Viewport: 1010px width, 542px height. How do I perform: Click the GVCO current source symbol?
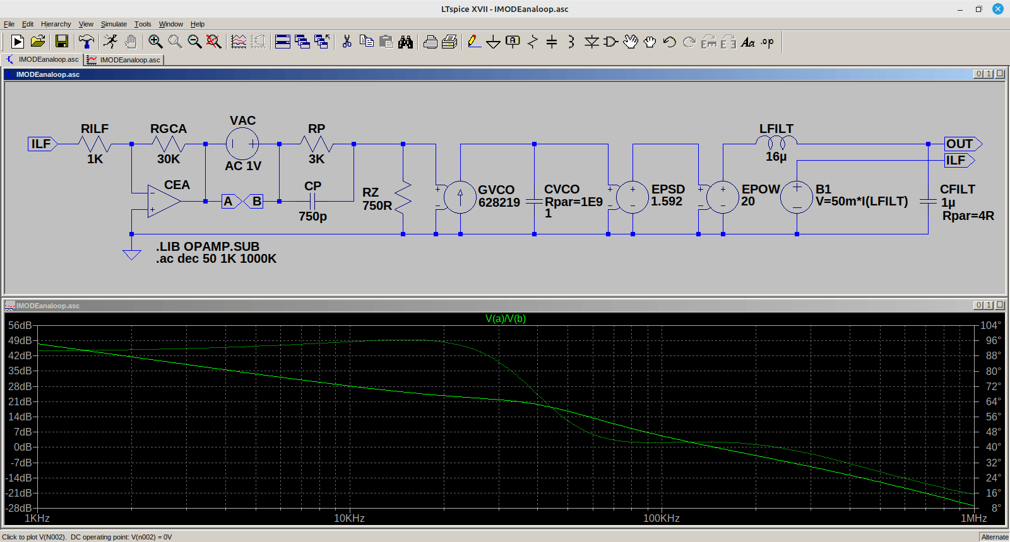(460, 197)
